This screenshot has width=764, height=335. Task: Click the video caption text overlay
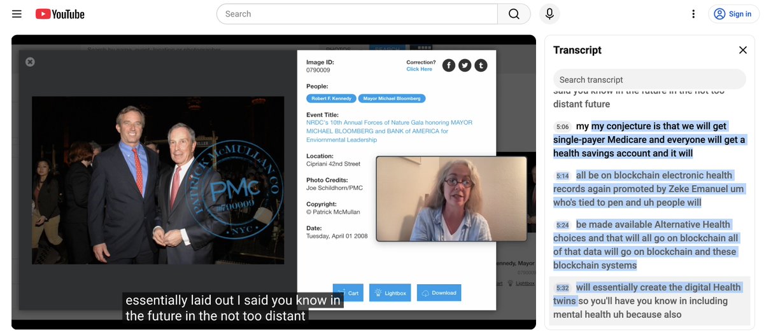tap(233, 308)
